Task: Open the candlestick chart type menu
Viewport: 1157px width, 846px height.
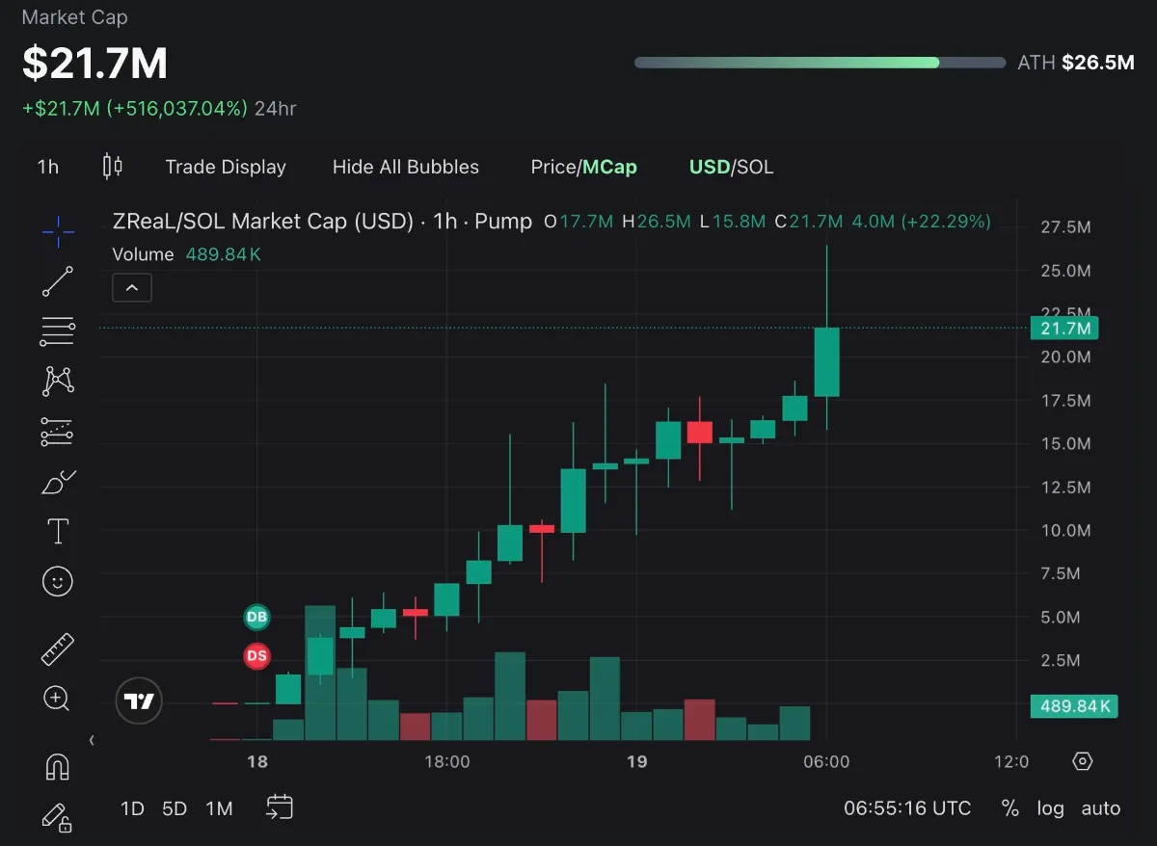Action: tap(112, 167)
